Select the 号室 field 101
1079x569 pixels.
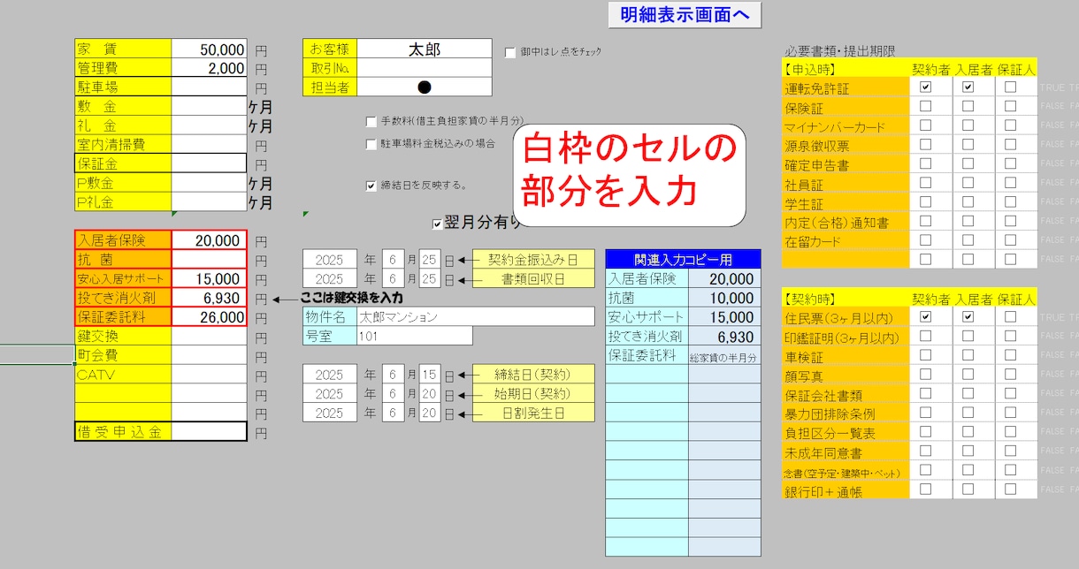[x=415, y=336]
